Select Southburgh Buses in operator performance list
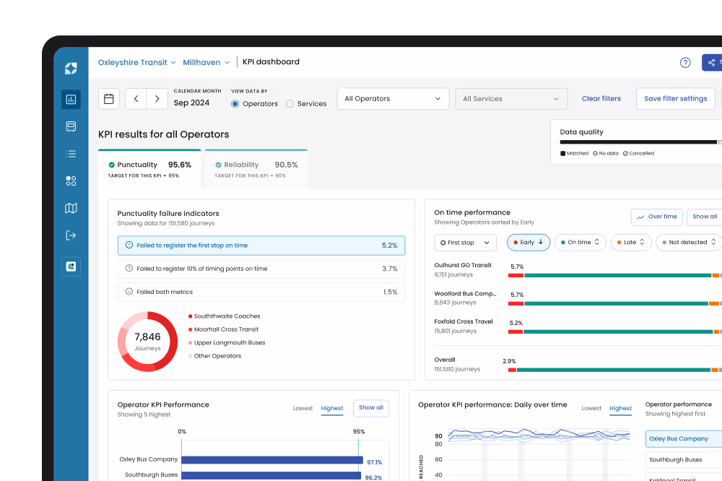This screenshot has width=722, height=481. pyautogui.click(x=683, y=460)
